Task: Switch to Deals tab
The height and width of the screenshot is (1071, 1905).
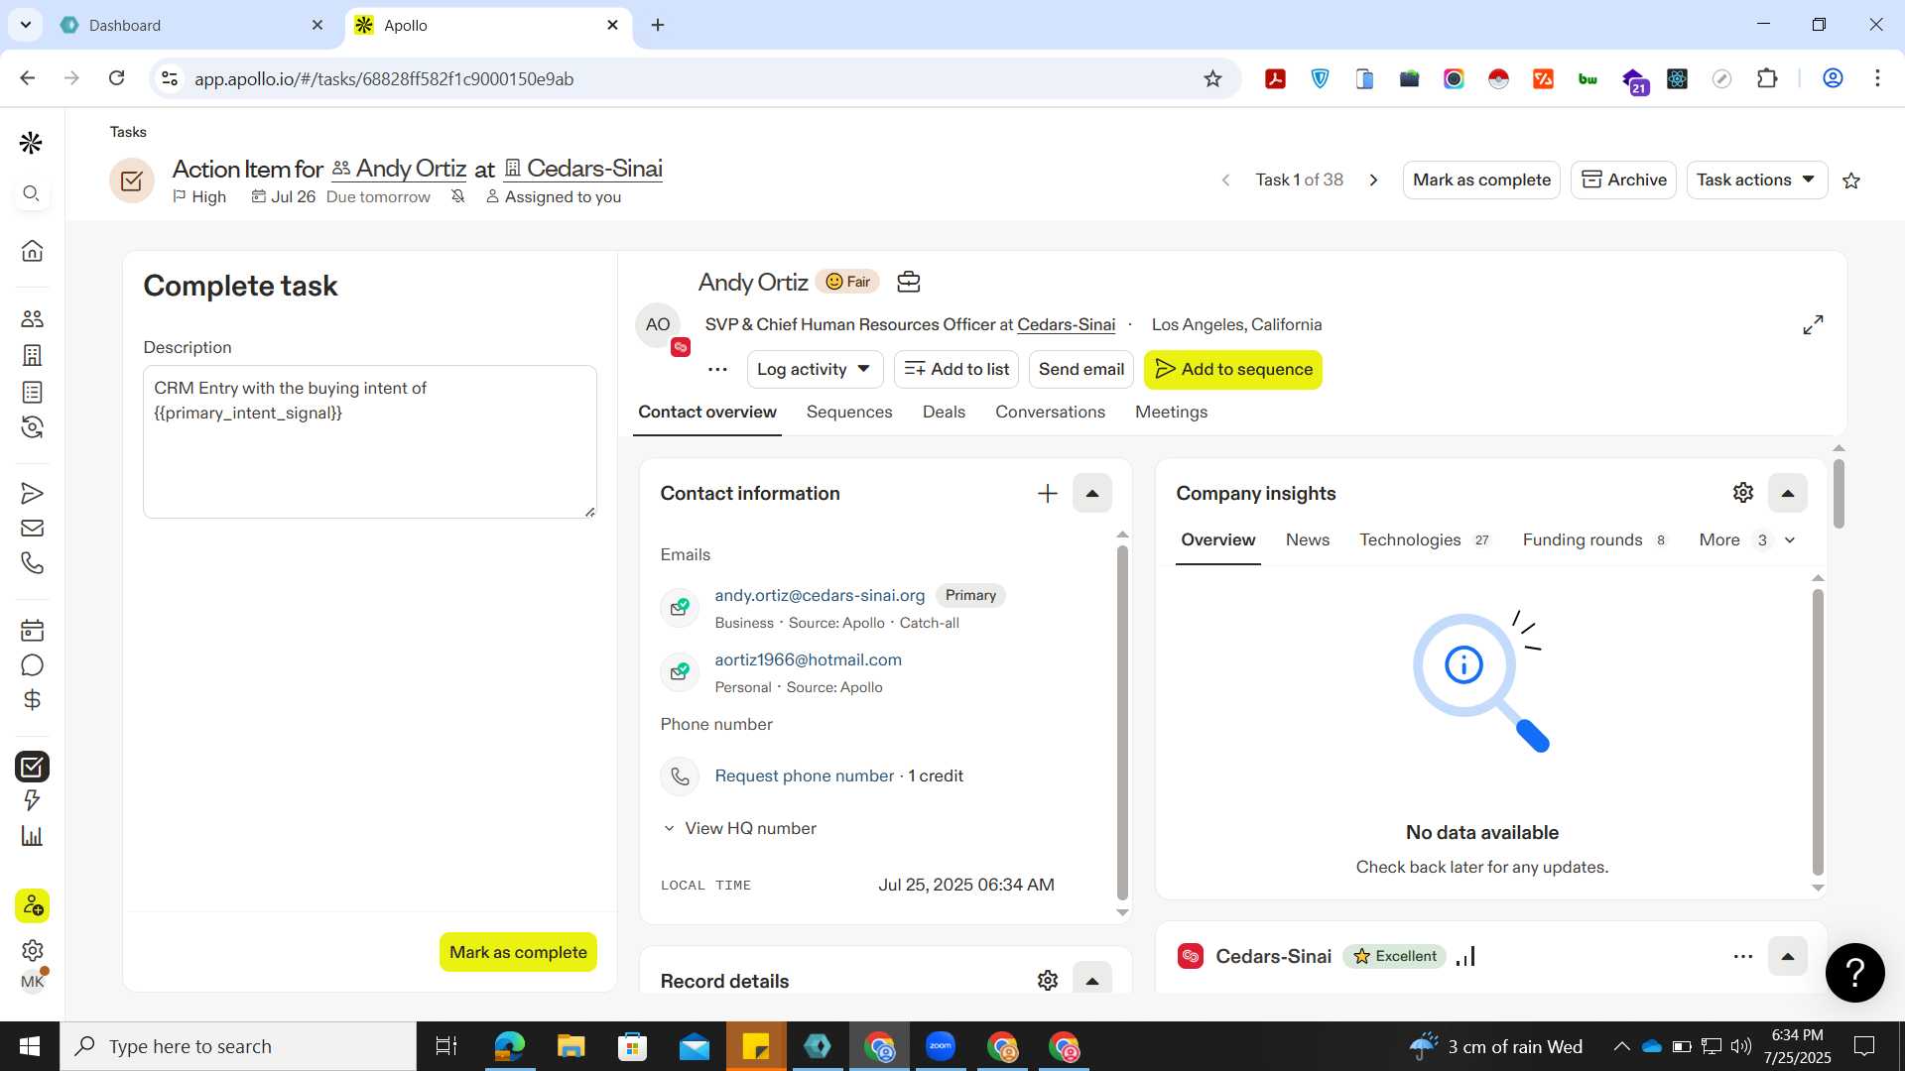Action: tap(944, 413)
